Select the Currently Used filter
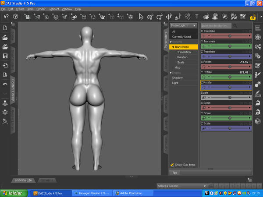The image size is (263, 197). click(x=181, y=37)
